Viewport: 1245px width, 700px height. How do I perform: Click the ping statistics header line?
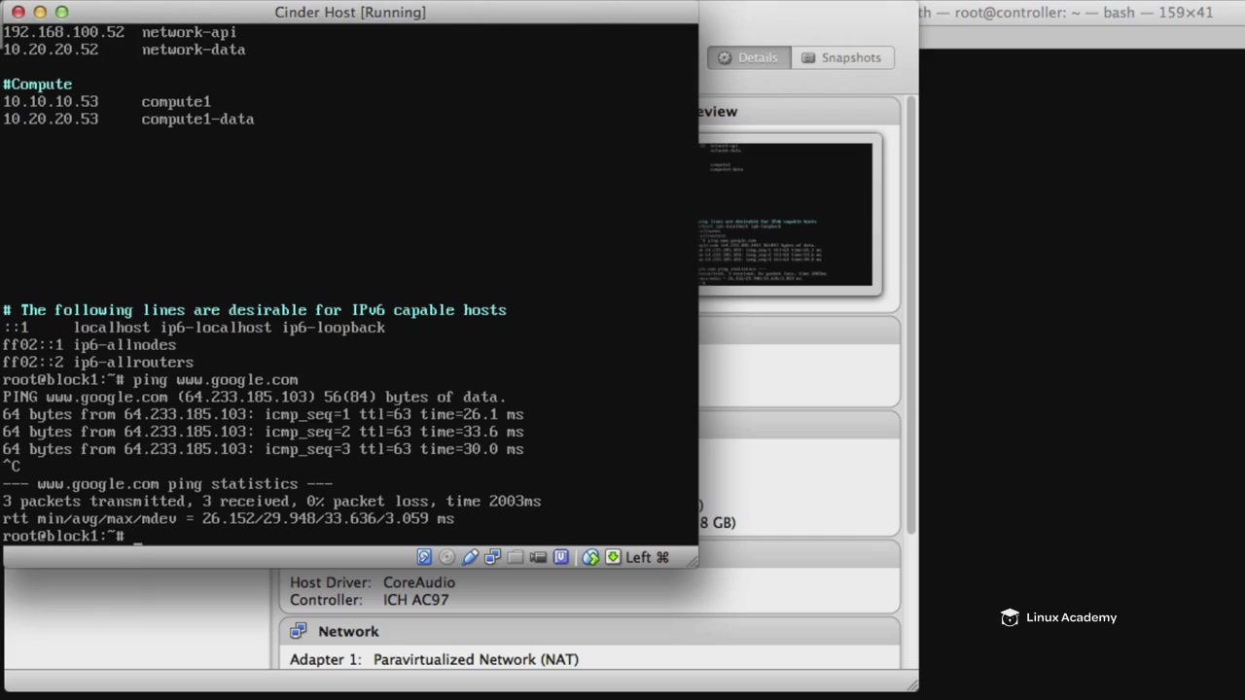click(x=167, y=484)
